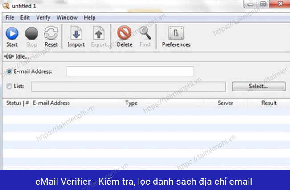
Task: Open the Verify menu
Action: point(43,18)
